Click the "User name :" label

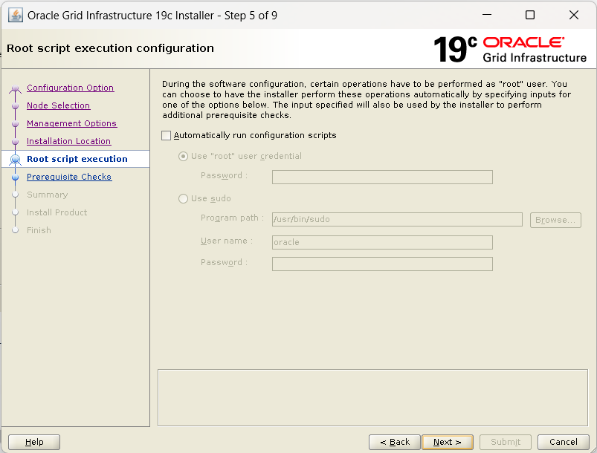click(x=227, y=241)
